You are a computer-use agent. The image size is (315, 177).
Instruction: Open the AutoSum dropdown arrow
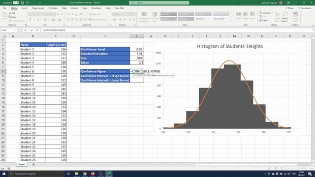click(273, 13)
